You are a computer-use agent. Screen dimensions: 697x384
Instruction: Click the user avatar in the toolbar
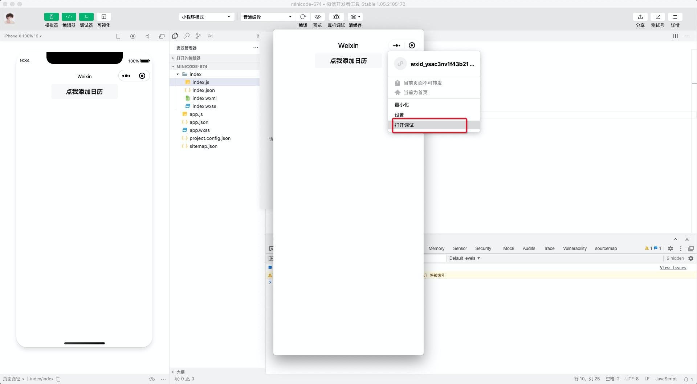point(10,18)
